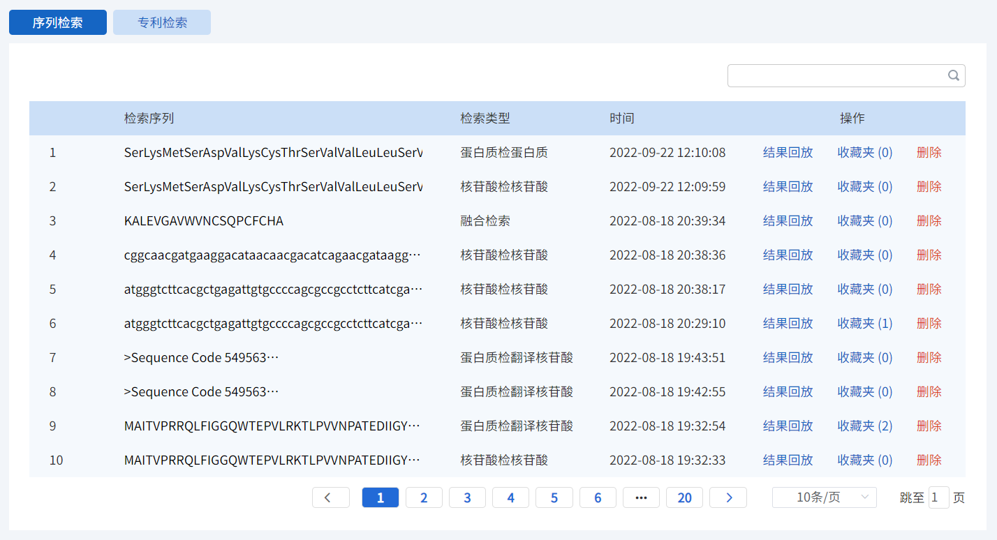997x540 pixels.
Task: Delete the KALEVGAVWVNCSQPCFCHA search record
Action: [x=929, y=220]
